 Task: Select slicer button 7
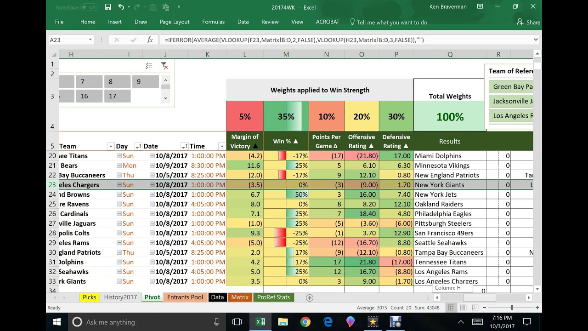pyautogui.click(x=89, y=82)
